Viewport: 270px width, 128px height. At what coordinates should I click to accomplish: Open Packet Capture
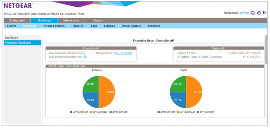click(x=131, y=26)
